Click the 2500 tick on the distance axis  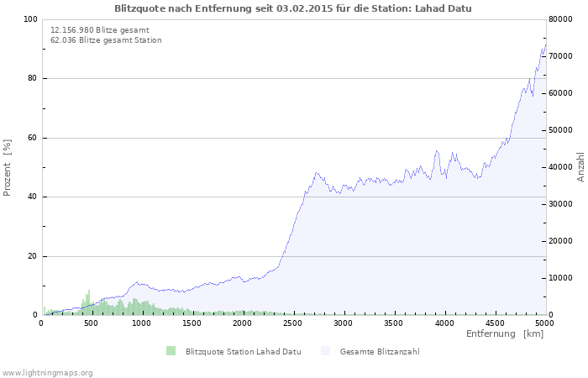click(x=292, y=323)
